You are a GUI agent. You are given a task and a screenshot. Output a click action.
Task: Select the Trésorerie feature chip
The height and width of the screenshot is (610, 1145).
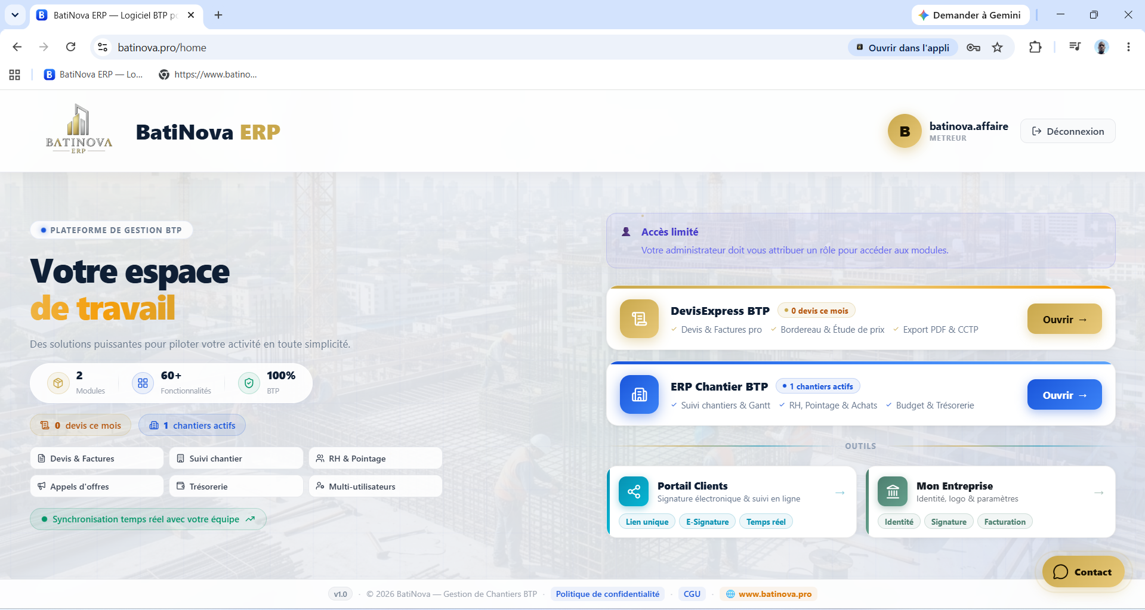coord(236,487)
